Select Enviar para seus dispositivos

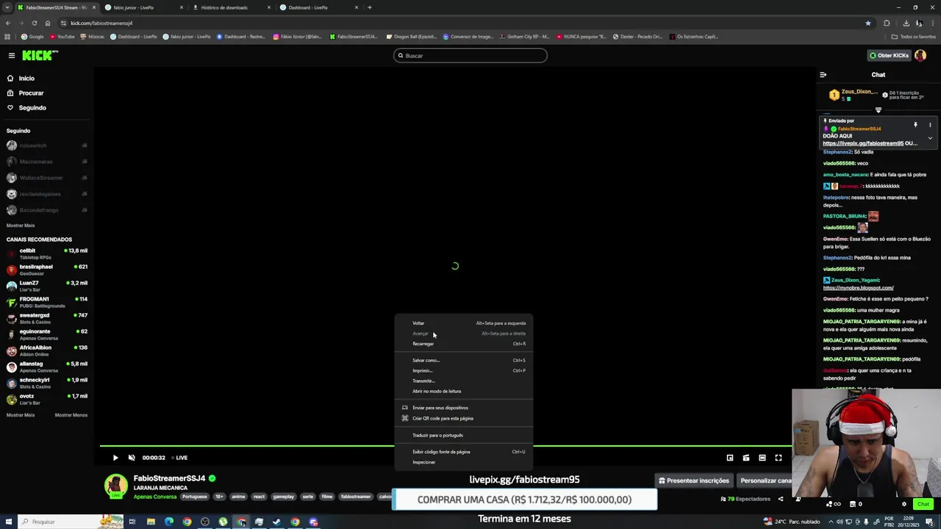(463, 408)
